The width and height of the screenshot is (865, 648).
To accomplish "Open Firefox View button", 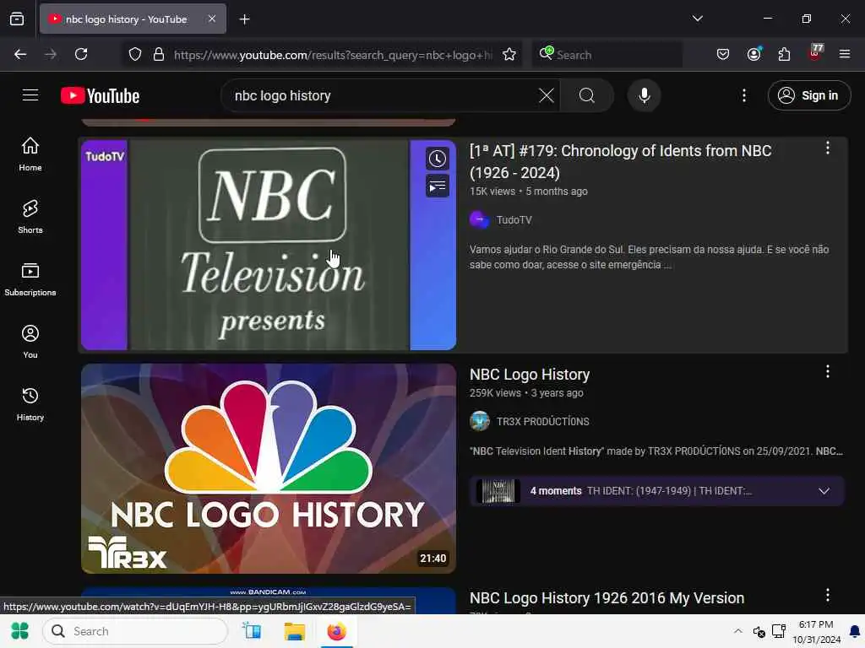I will click(17, 19).
